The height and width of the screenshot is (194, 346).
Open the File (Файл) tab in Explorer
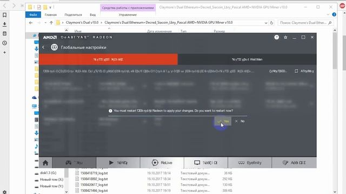pos(33,15)
